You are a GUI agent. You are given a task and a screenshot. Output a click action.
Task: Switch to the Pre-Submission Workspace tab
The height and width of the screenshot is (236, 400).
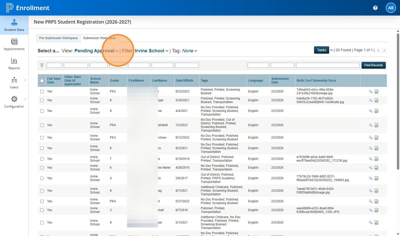click(x=58, y=38)
